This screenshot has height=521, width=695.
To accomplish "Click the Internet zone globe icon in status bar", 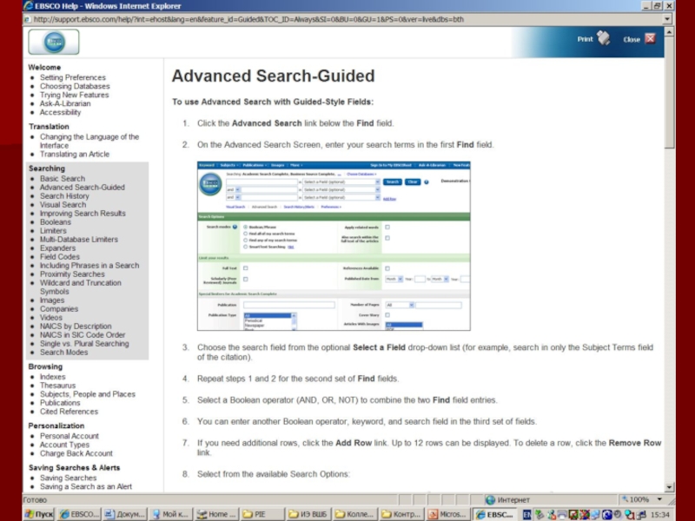I will click(x=490, y=500).
